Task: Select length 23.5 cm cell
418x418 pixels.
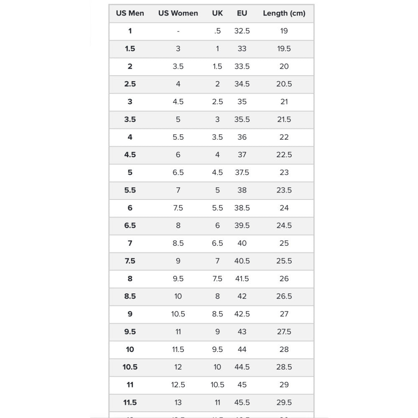Action: [284, 190]
